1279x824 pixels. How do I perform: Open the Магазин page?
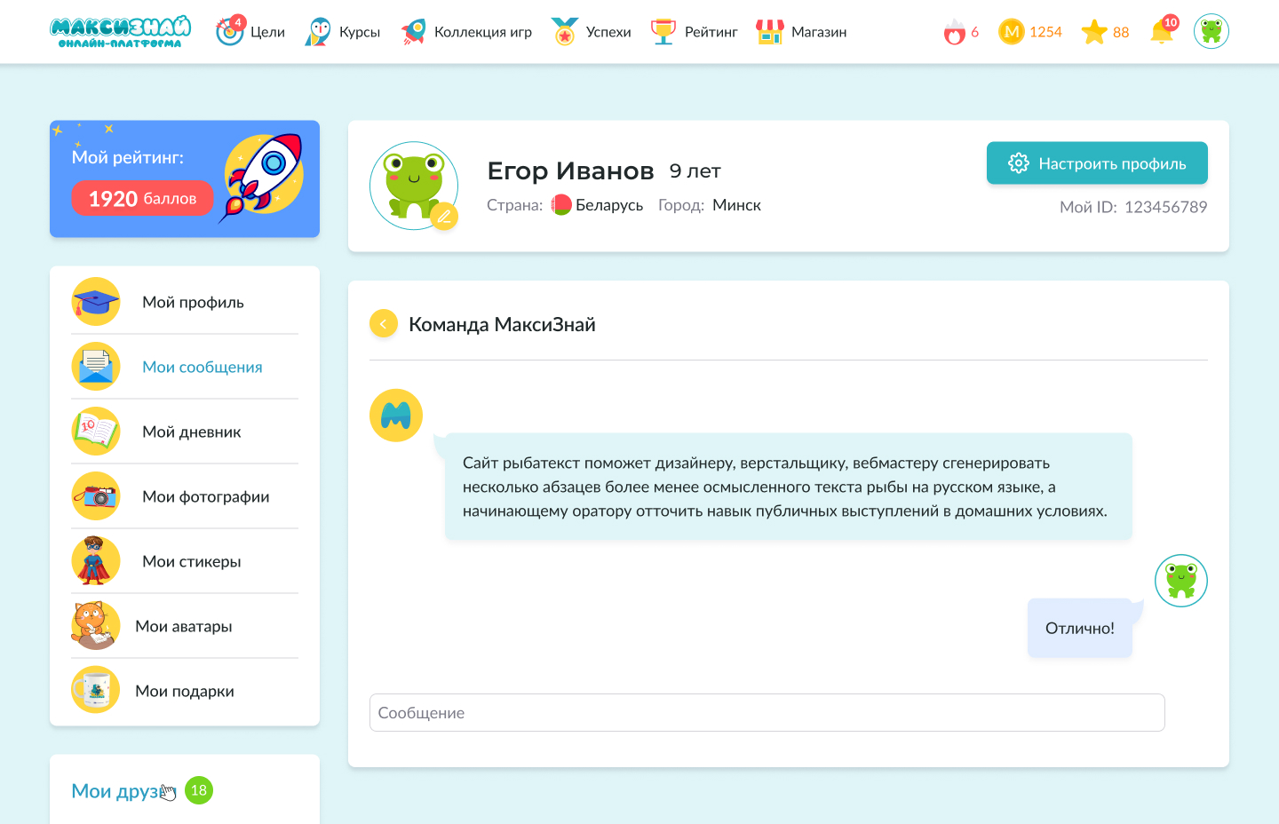(801, 32)
